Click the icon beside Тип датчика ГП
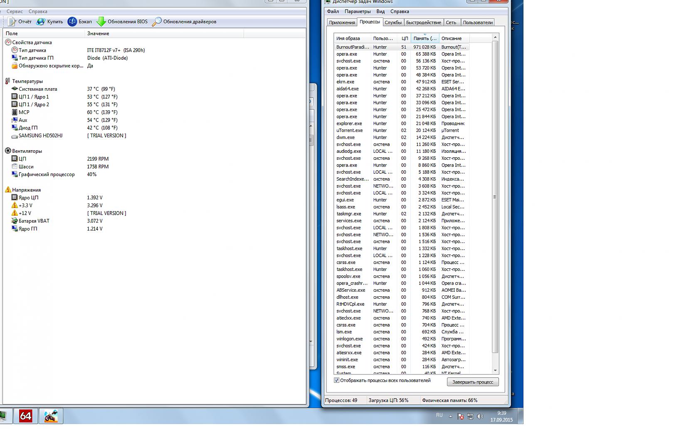 coord(15,58)
